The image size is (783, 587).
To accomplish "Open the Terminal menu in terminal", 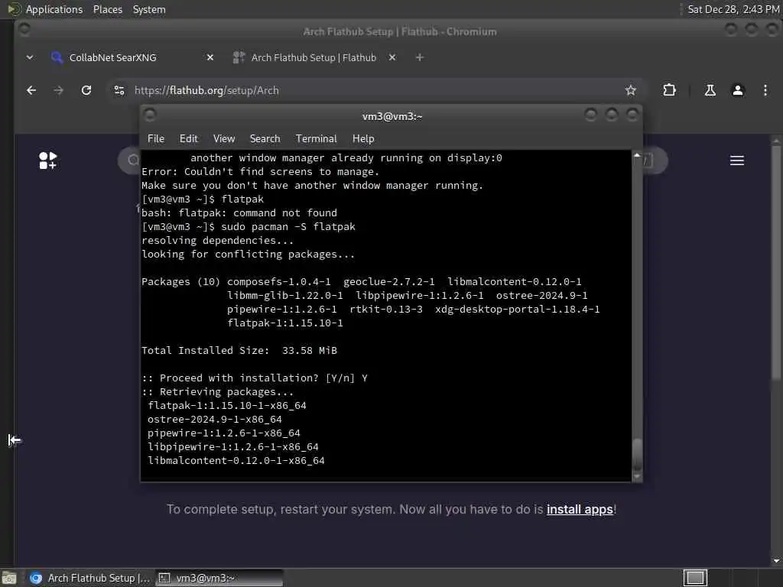I will click(316, 139).
